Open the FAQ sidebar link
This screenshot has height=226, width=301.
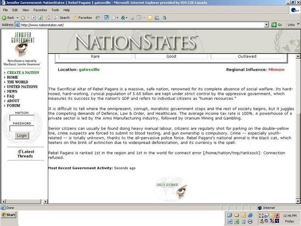(x=11, y=96)
